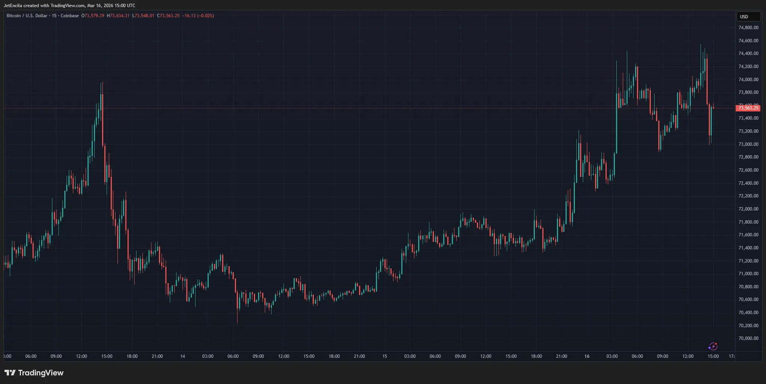Click the TradingView logo icon
Screen dimensions: 766x384
coord(10,373)
